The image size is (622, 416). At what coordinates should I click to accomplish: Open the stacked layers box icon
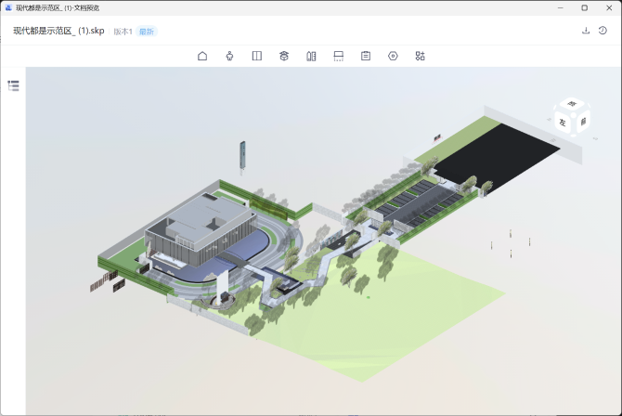click(x=284, y=56)
